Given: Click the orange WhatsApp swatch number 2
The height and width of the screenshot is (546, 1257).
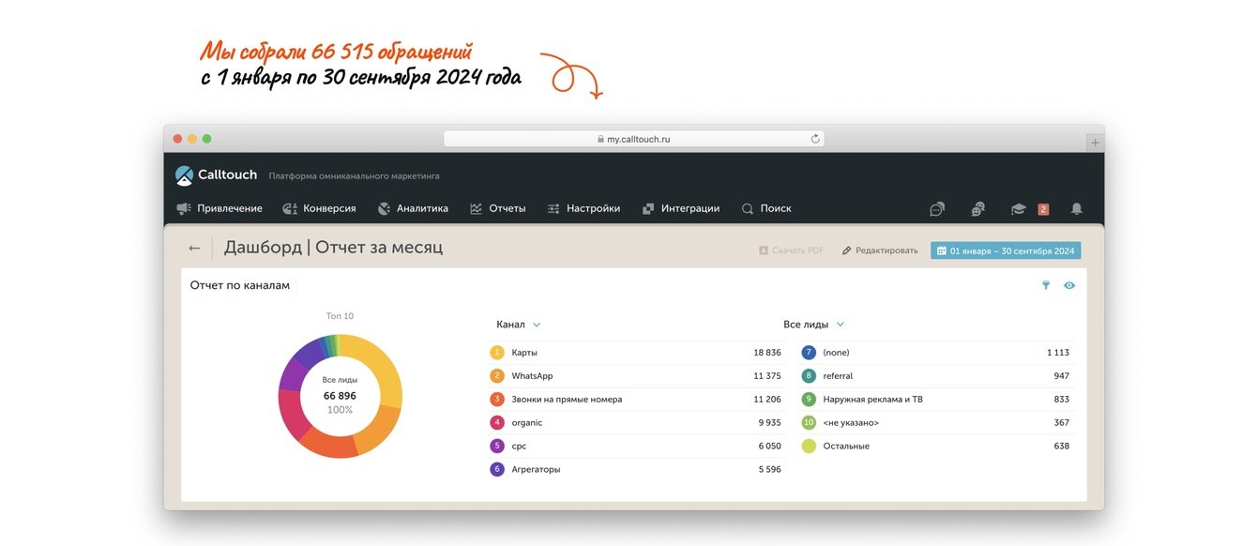Looking at the screenshot, I should click(x=497, y=376).
